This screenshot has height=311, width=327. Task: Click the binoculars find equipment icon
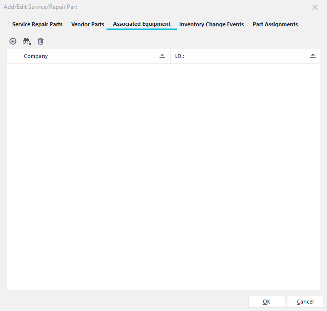point(27,41)
